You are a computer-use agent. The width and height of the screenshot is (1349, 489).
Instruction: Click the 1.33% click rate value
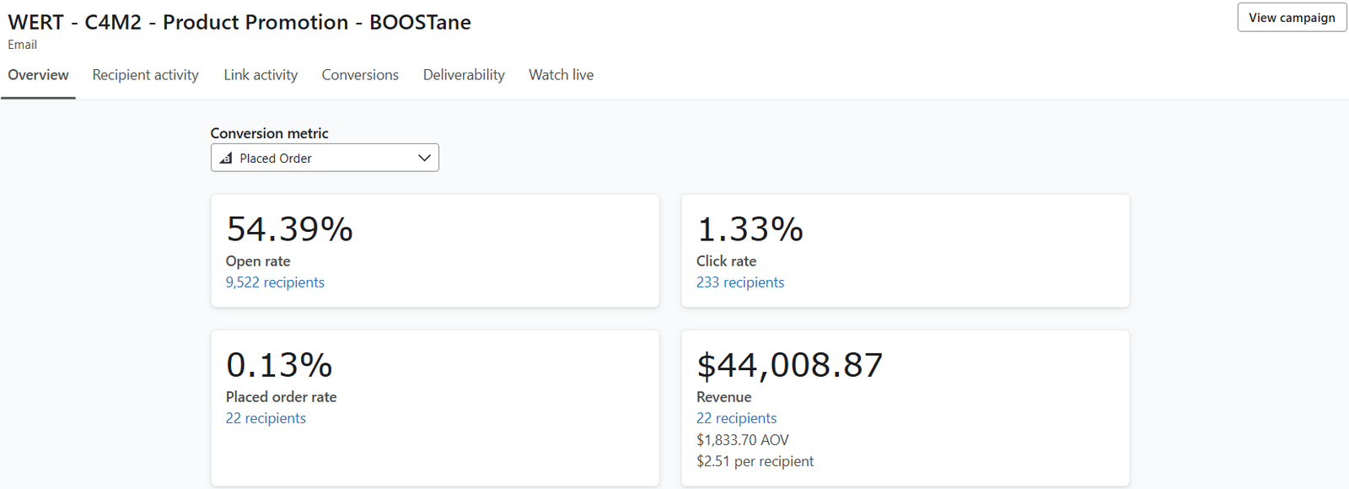(750, 229)
